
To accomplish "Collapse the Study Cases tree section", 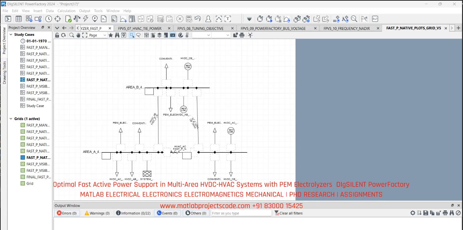I will [11, 35].
